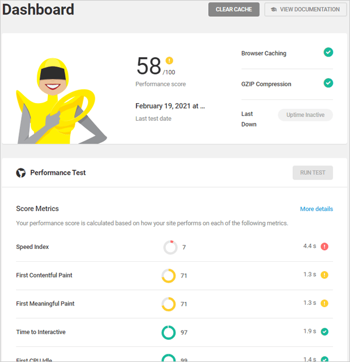Open View Documentation

pyautogui.click(x=305, y=9)
